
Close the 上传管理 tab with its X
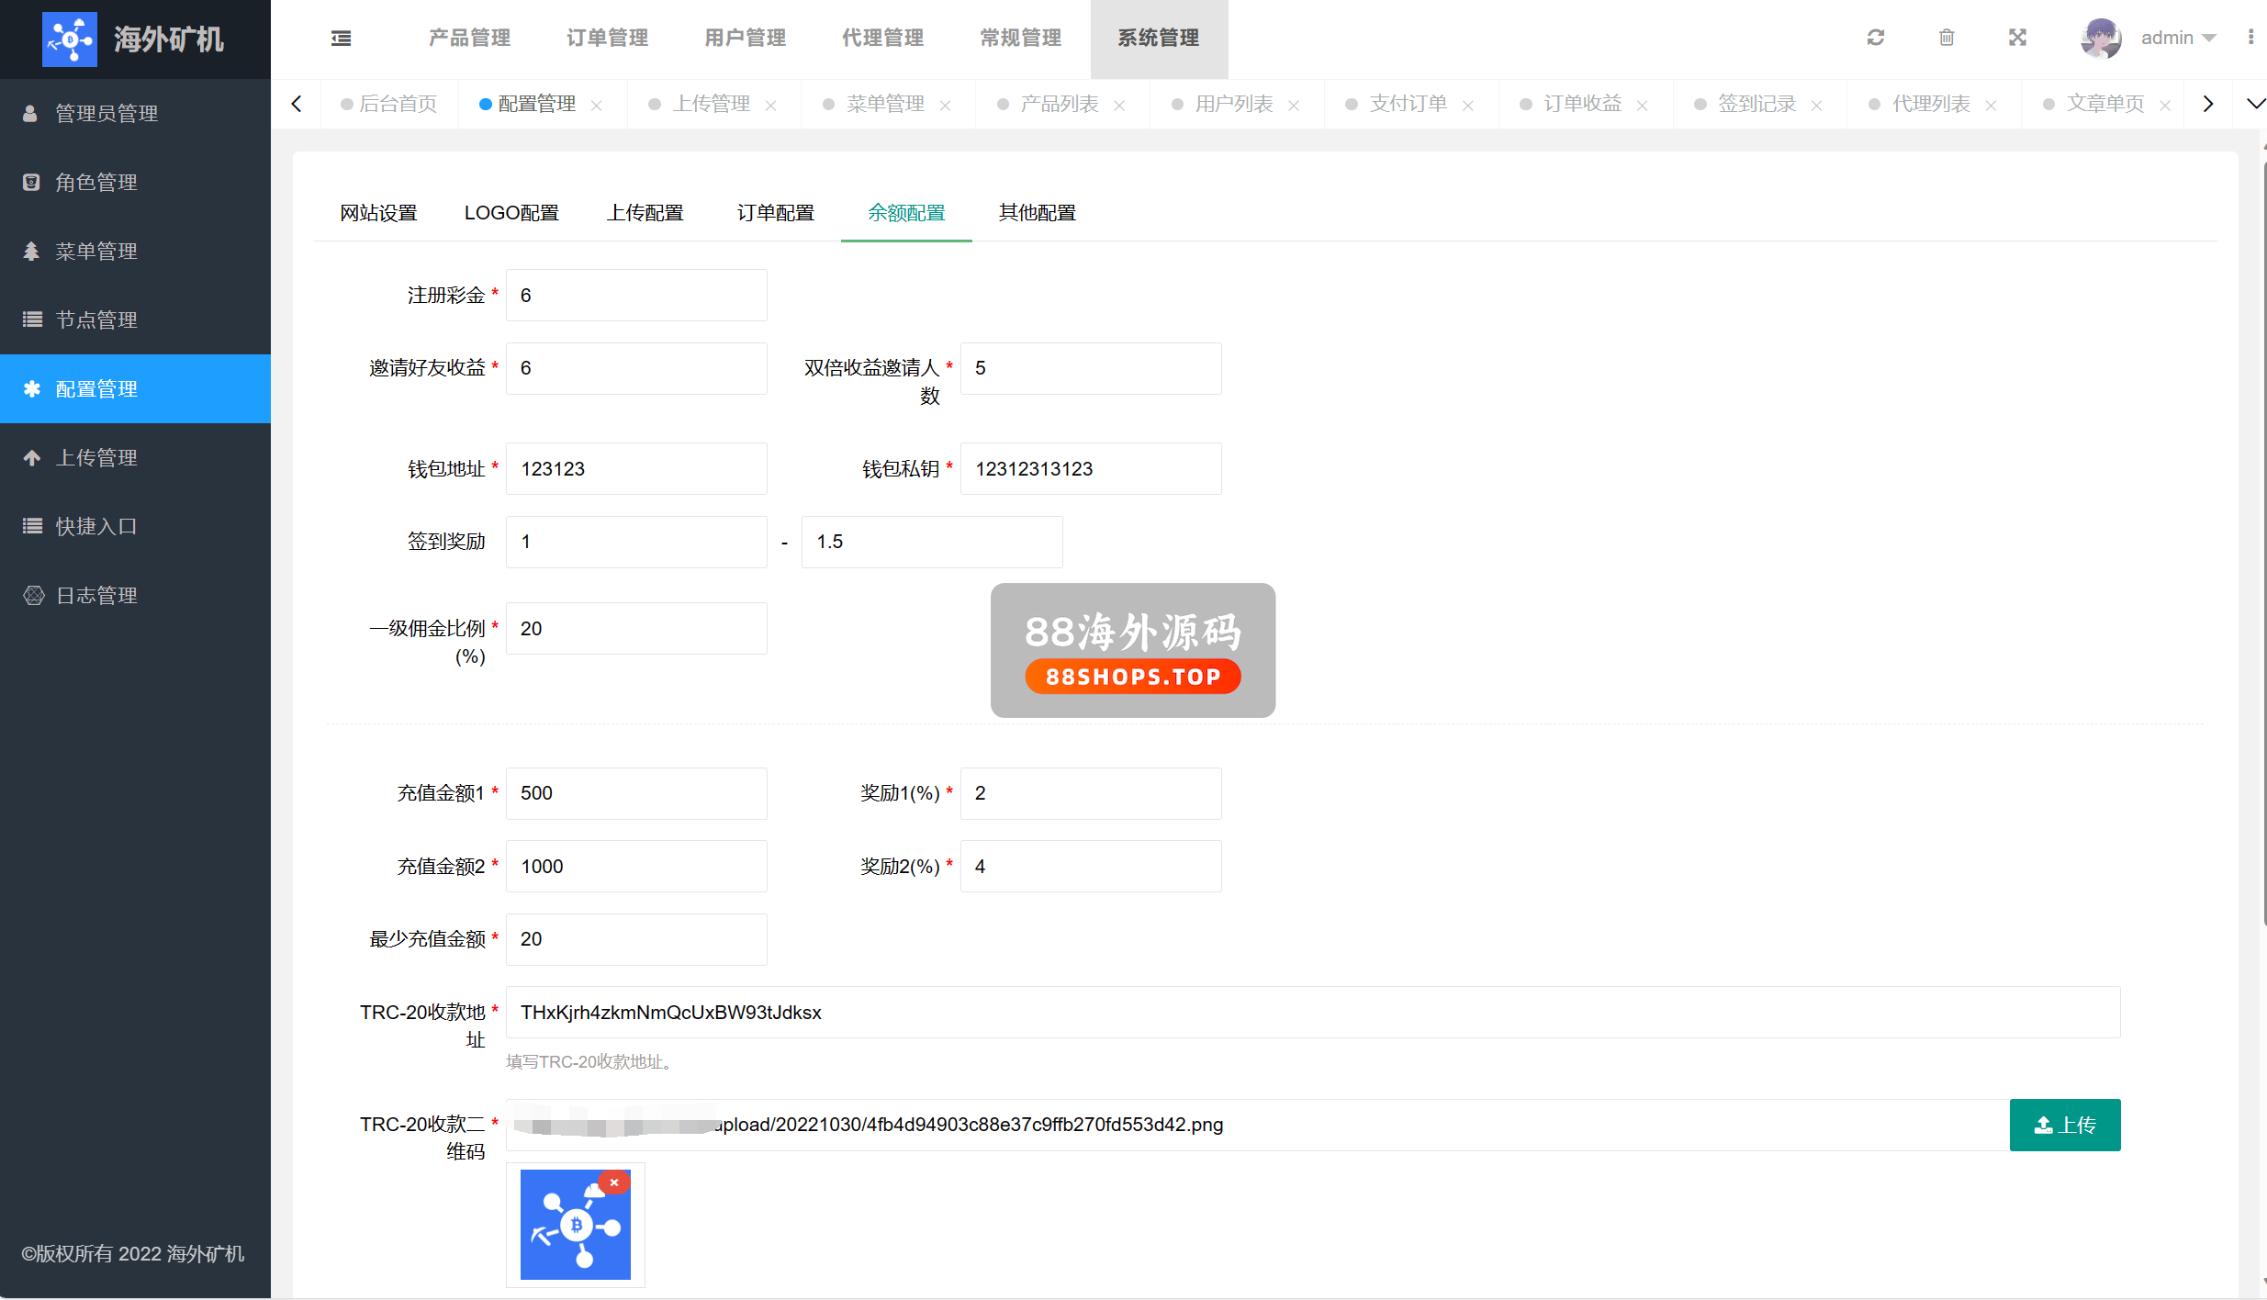pos(771,106)
